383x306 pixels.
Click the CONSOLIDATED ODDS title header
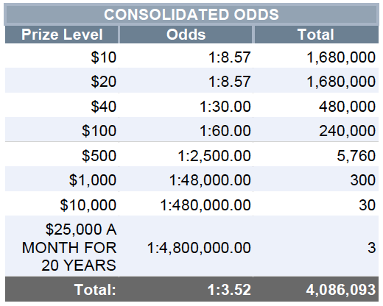click(x=191, y=14)
